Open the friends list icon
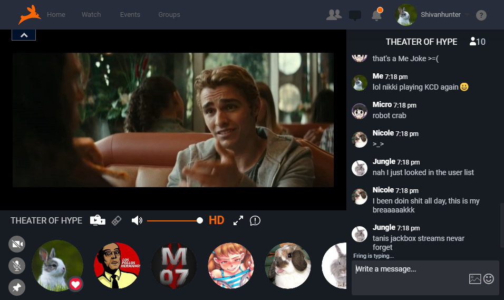This screenshot has width=504, height=300. (x=334, y=15)
